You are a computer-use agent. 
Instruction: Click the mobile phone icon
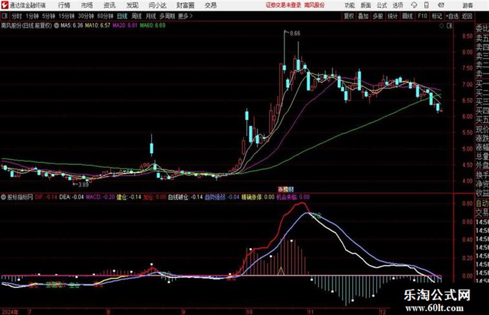pos(426,5)
